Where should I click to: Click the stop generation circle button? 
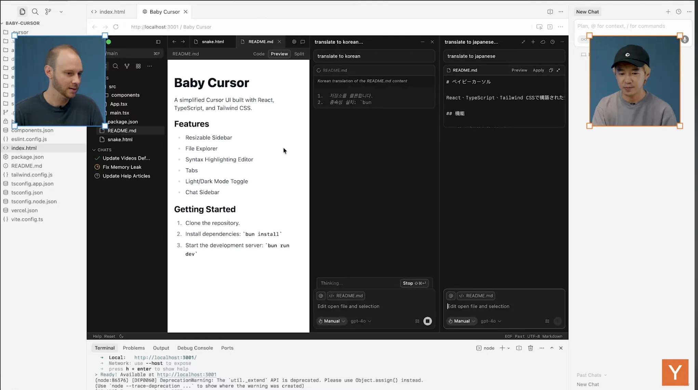(x=427, y=321)
